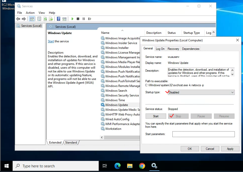Click the Cancel button
The width and height of the screenshot is (243, 172).
[210, 149]
